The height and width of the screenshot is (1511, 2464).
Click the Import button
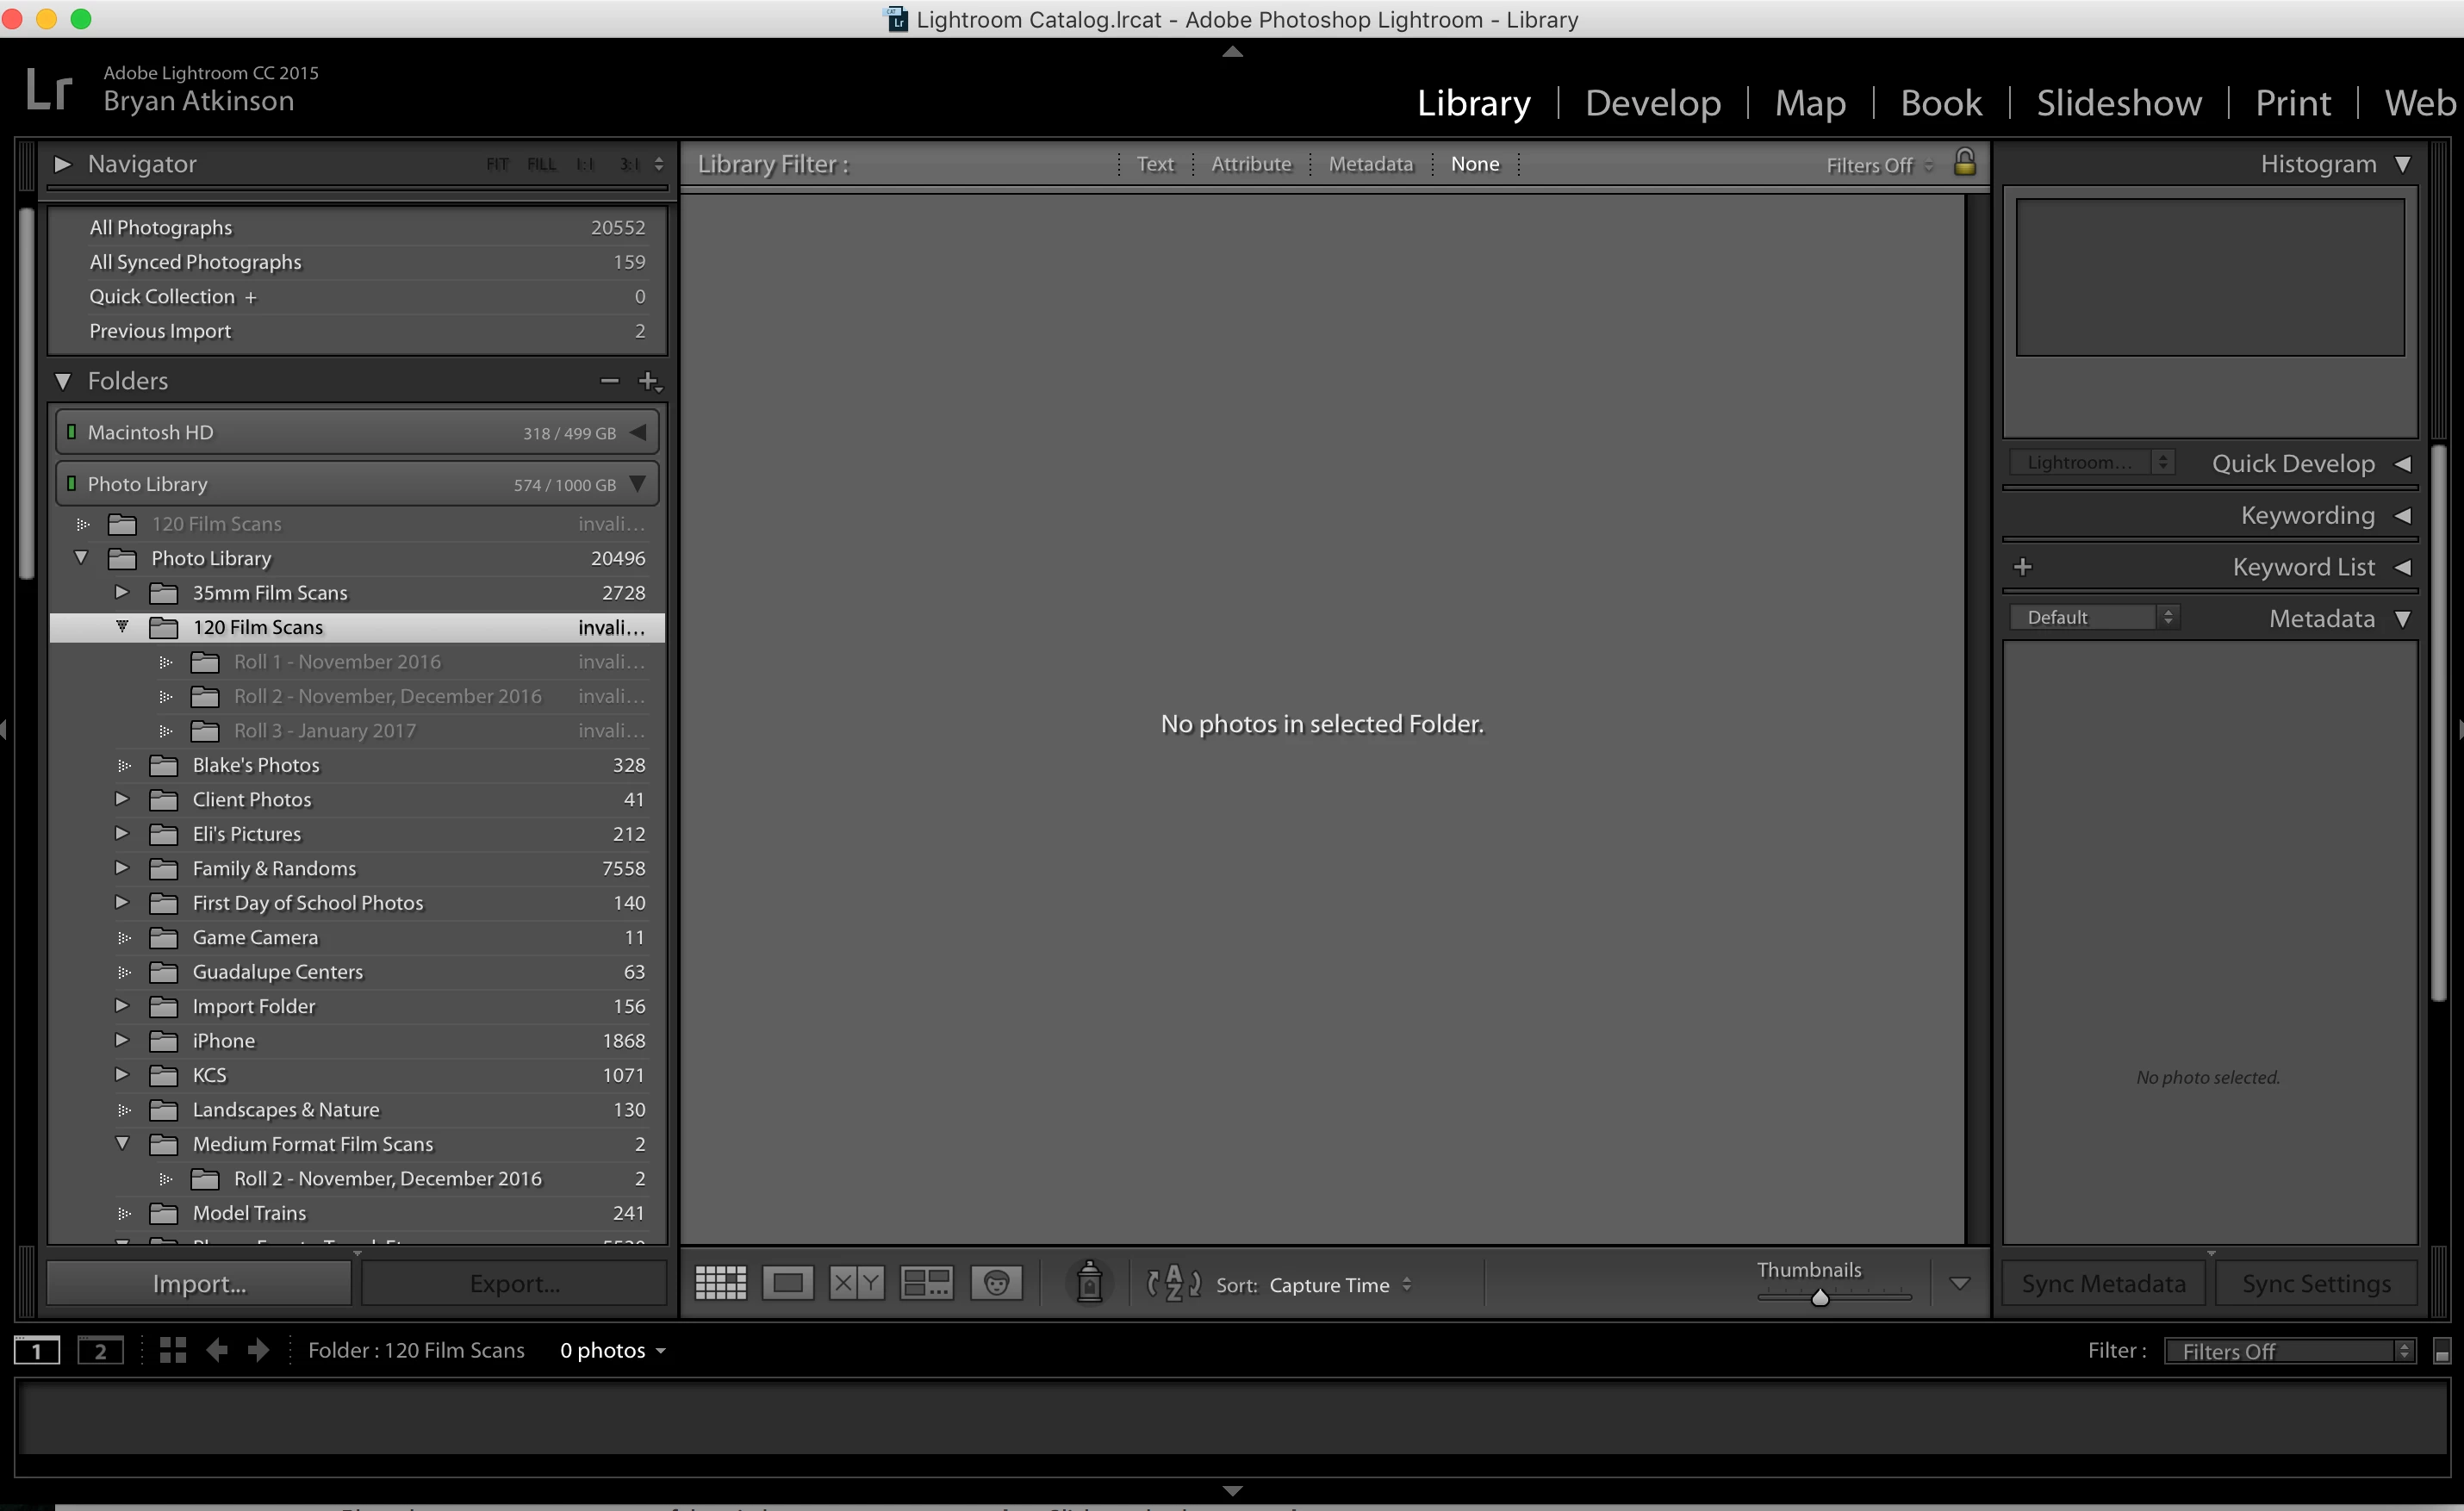click(199, 1284)
